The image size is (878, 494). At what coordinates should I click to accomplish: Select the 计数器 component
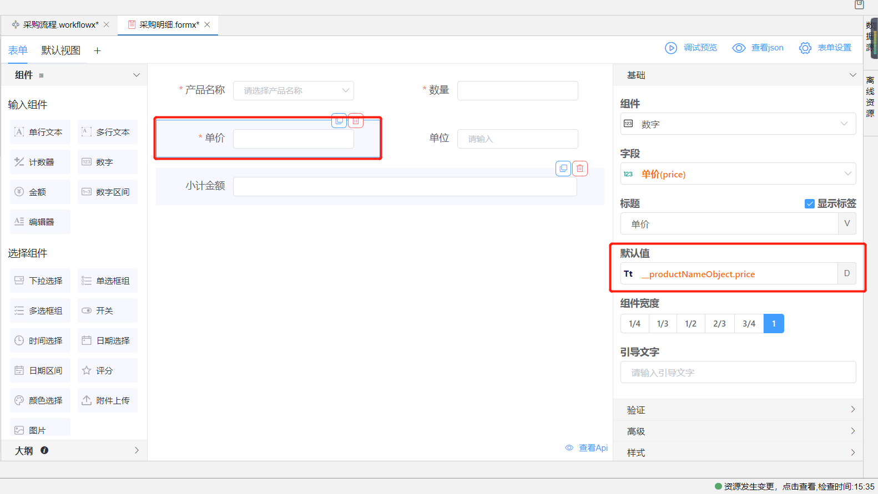(x=41, y=162)
